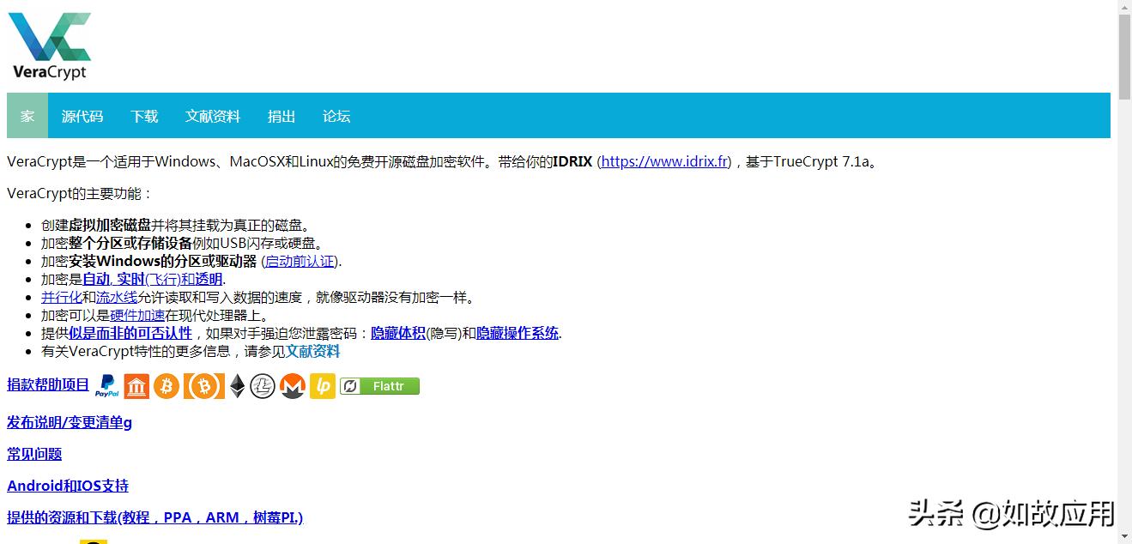Click the Litecoin donation icon
The image size is (1132, 544).
(263, 386)
